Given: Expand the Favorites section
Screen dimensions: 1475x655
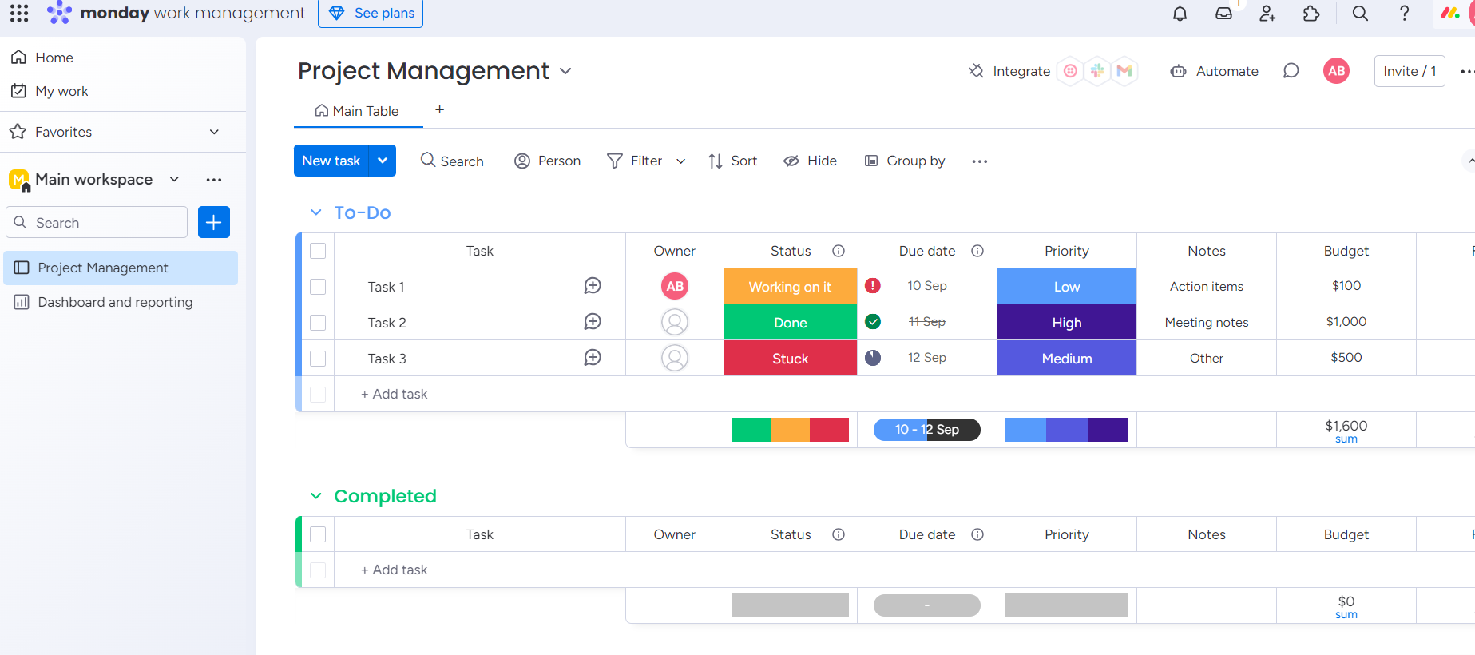Looking at the screenshot, I should (214, 132).
